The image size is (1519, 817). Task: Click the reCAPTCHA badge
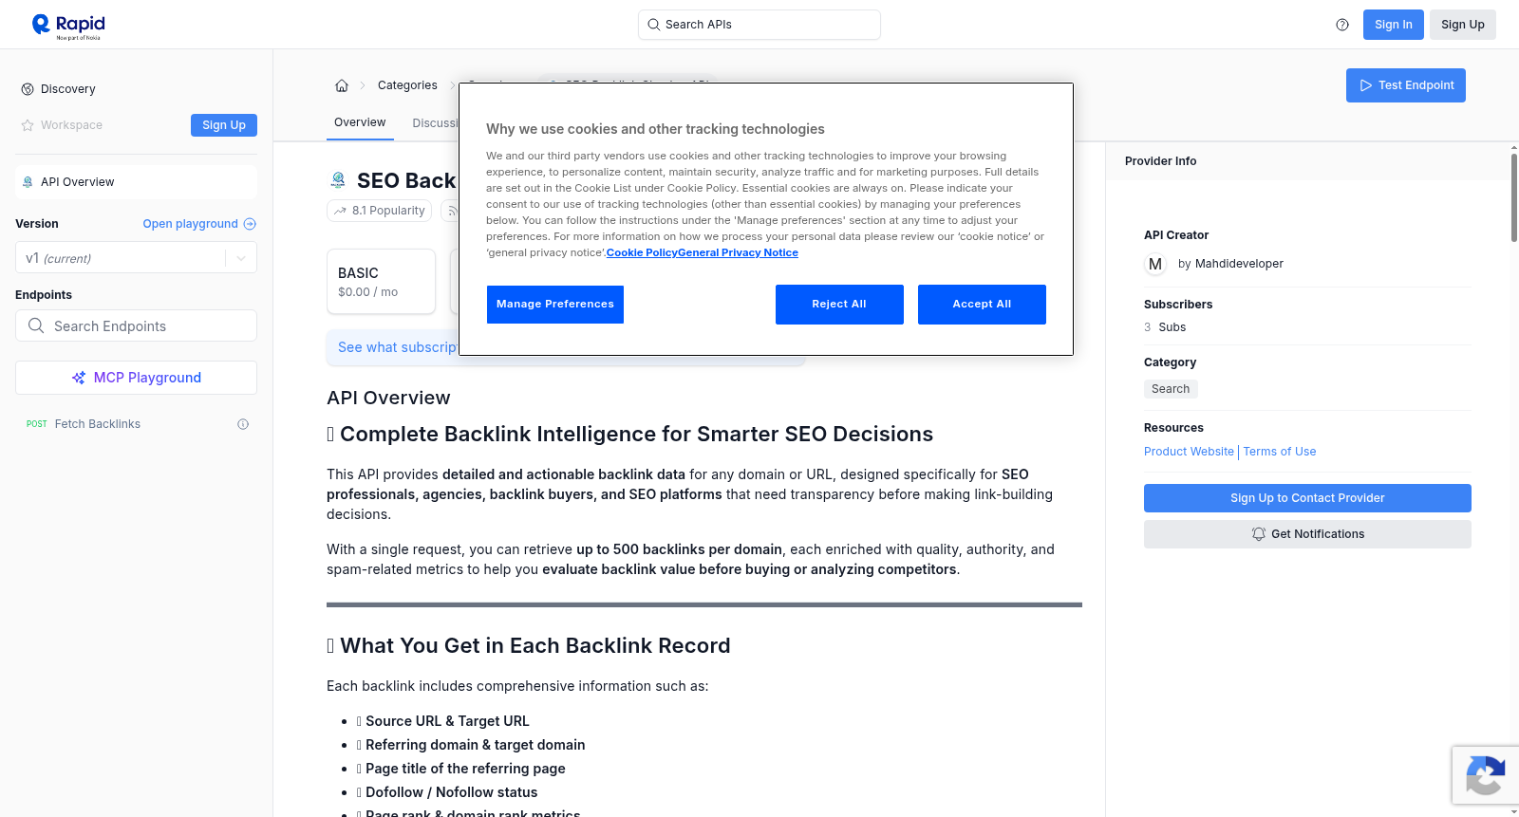(1485, 775)
